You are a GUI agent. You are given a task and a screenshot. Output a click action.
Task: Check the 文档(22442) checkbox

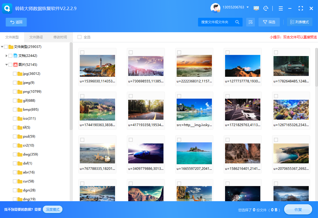tap(10, 55)
